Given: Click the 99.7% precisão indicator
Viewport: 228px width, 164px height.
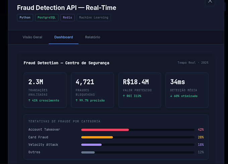Looking at the screenshot, I should point(90,101).
